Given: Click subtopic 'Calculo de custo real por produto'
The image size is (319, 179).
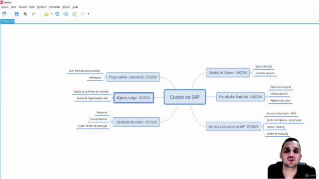Looking at the screenshot, I should [91, 91].
